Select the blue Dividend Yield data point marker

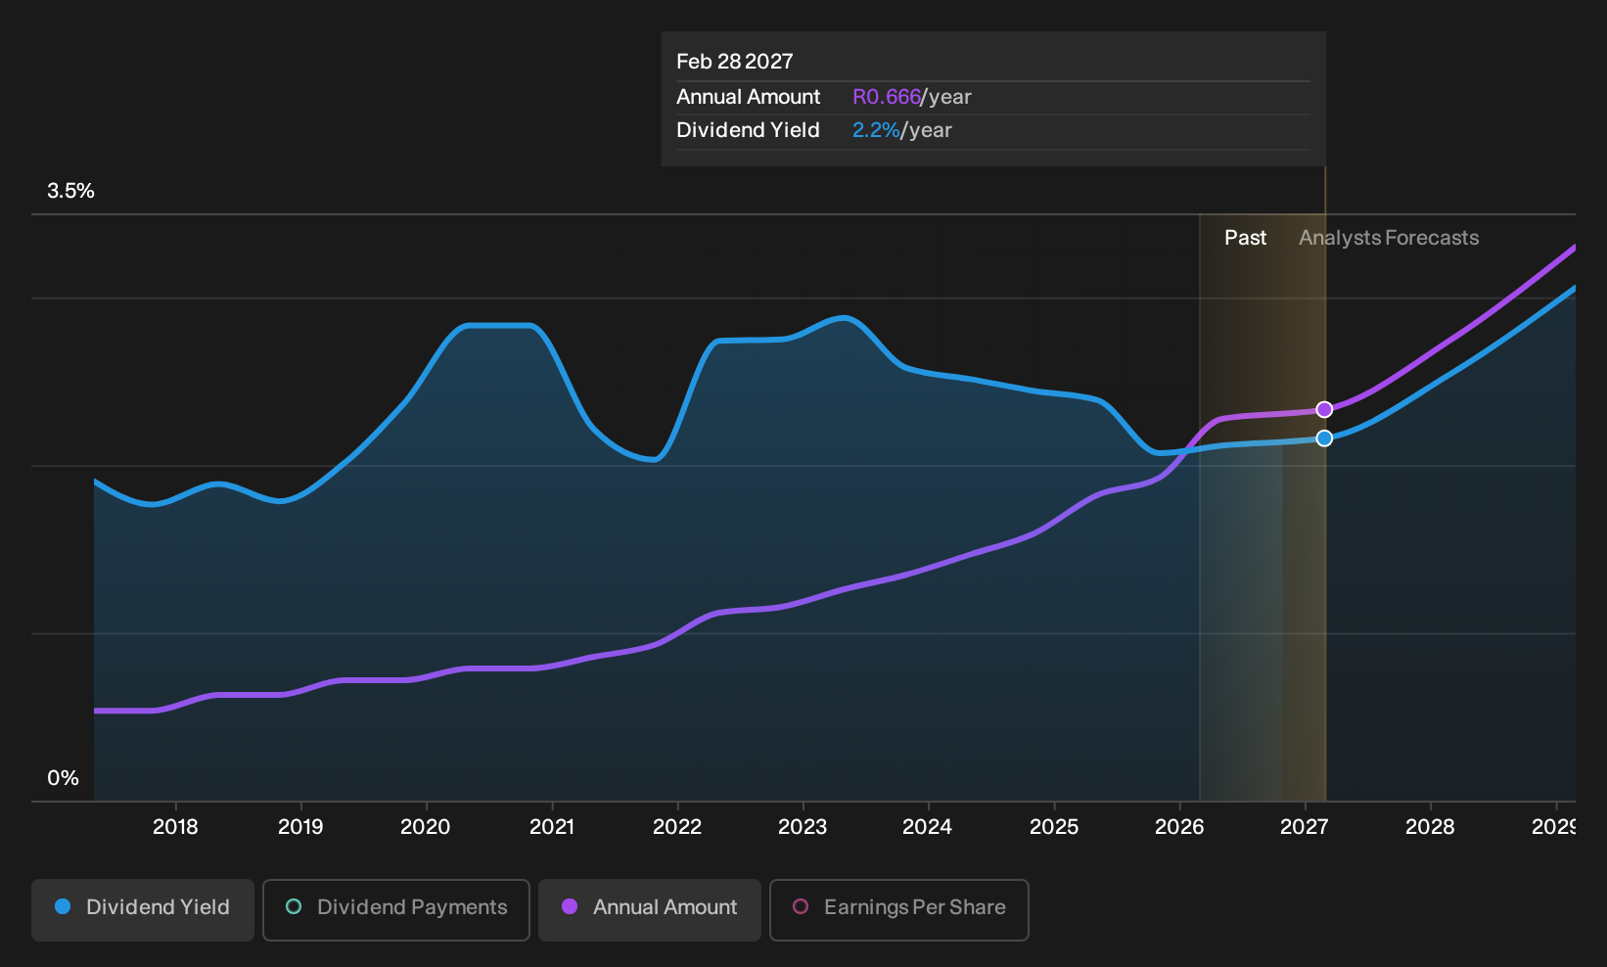coord(1324,438)
